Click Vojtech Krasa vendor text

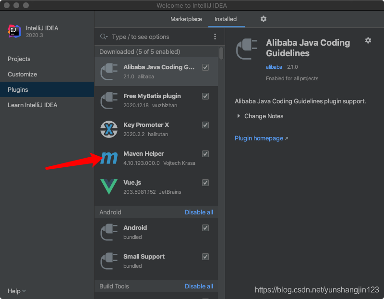[x=179, y=163]
